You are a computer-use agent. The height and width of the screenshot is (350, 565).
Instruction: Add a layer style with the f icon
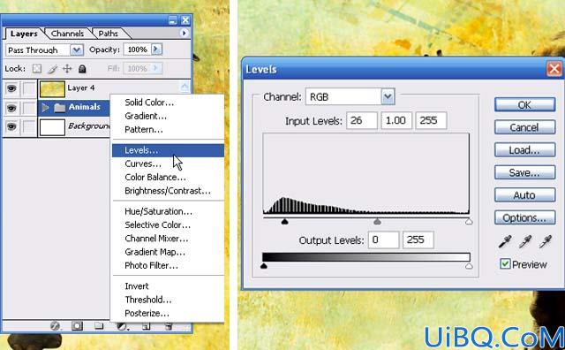tap(55, 326)
